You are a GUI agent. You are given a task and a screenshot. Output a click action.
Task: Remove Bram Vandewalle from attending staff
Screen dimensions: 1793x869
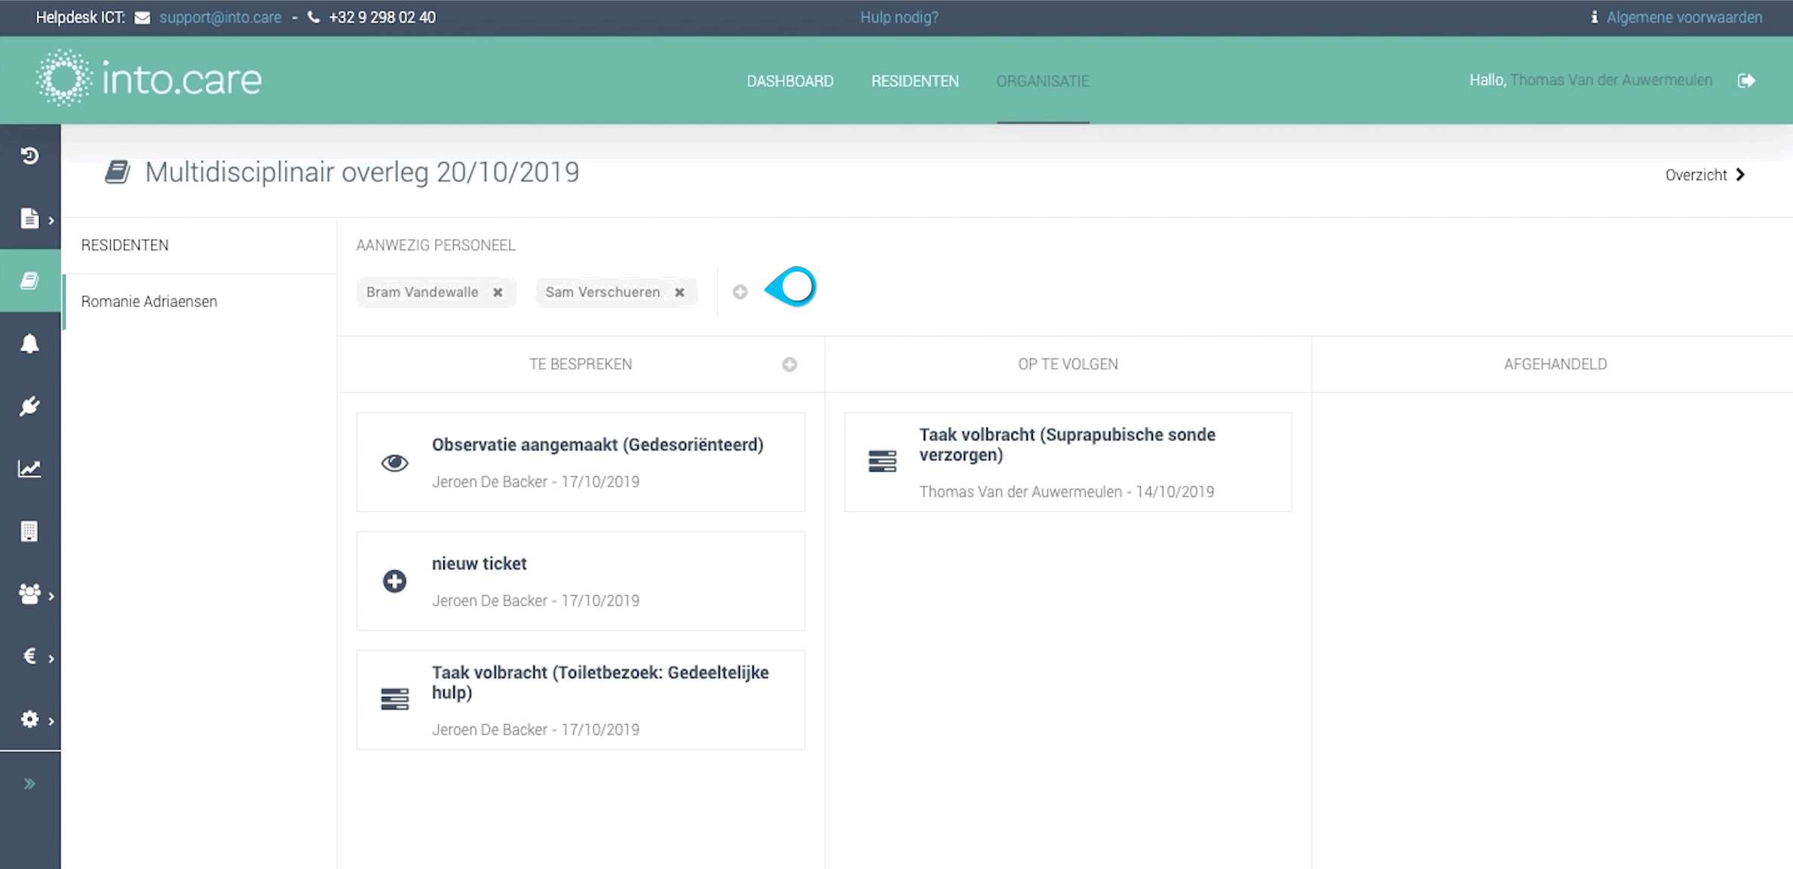click(x=498, y=293)
